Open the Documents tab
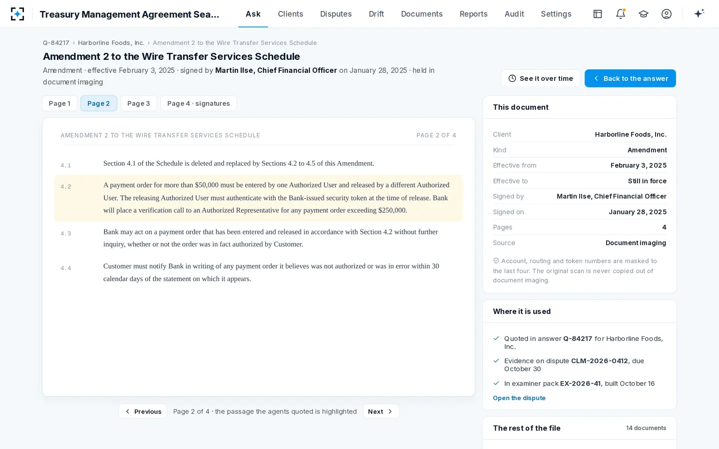 click(x=422, y=14)
